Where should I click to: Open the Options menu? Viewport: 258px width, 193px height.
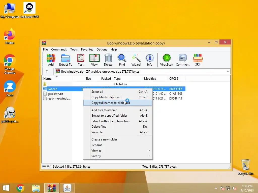click(102, 50)
